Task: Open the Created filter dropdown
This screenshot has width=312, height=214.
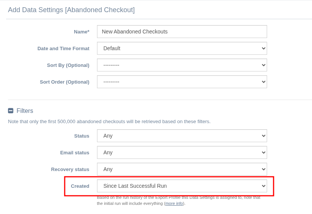Action: coord(182,186)
